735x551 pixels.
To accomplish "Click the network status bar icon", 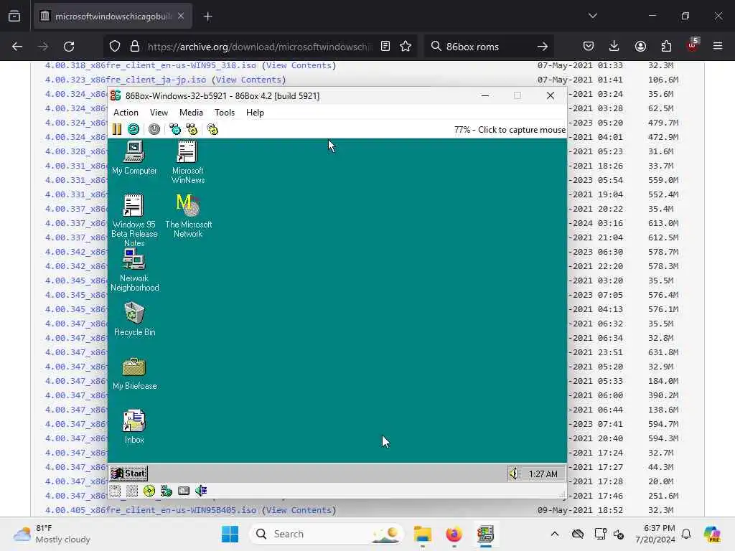I will (x=167, y=491).
